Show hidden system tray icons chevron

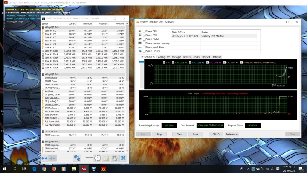pos(248,169)
